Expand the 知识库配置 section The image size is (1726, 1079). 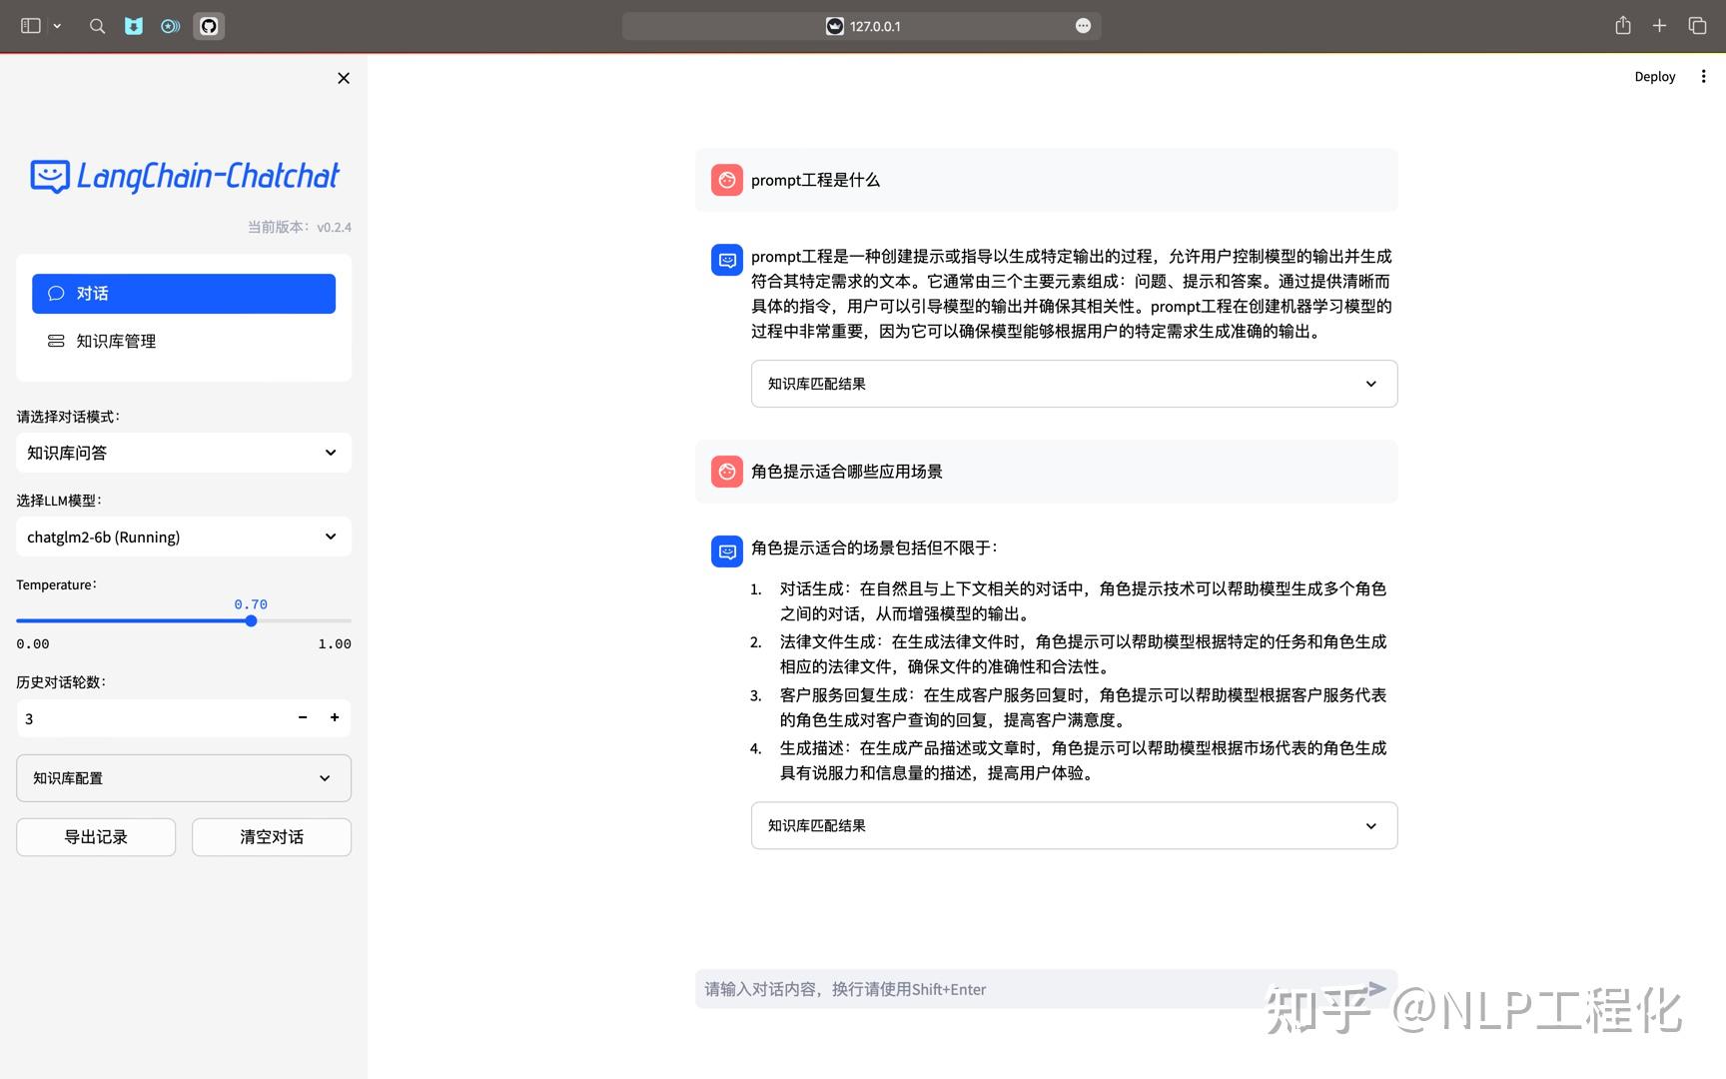pyautogui.click(x=183, y=777)
